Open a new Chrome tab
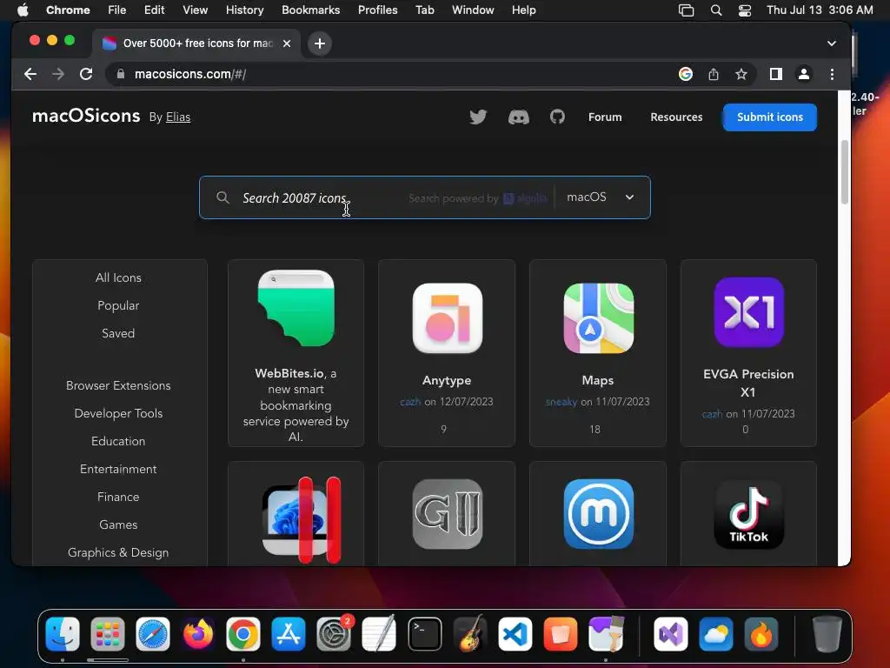 [320, 43]
